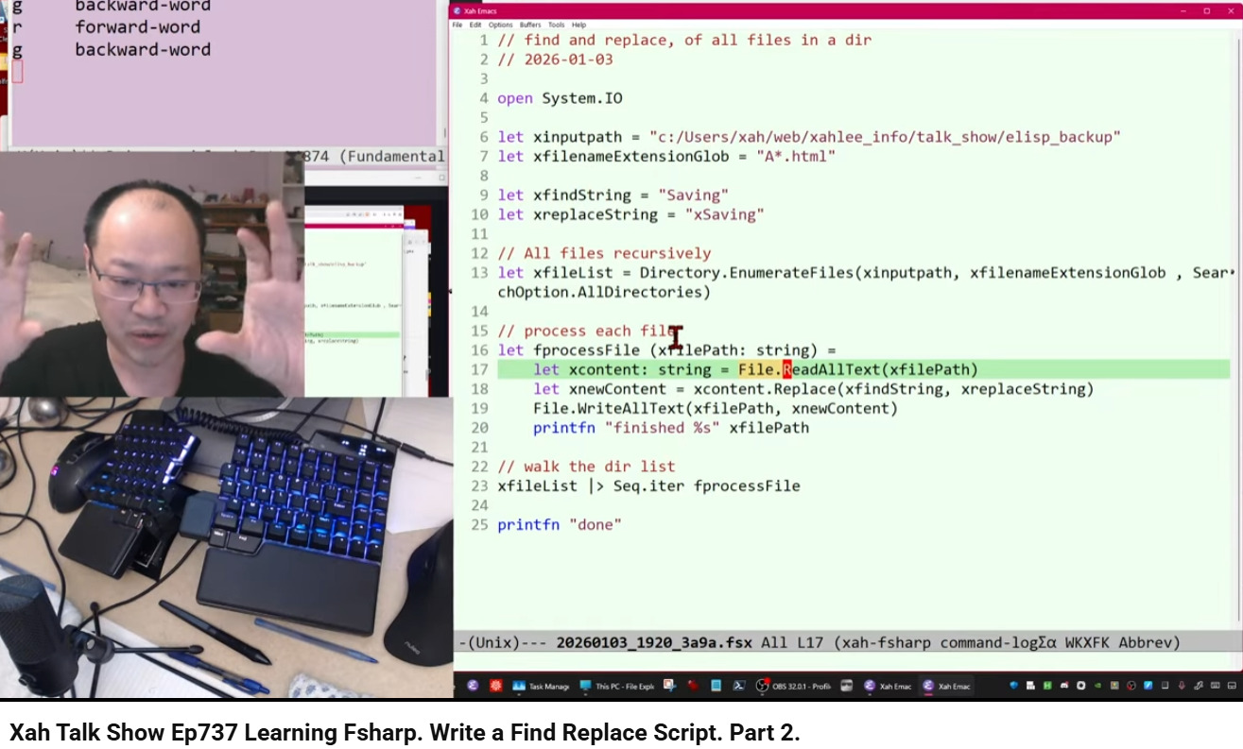Open the File menu in Emacs
The width and height of the screenshot is (1243, 749).
[458, 26]
